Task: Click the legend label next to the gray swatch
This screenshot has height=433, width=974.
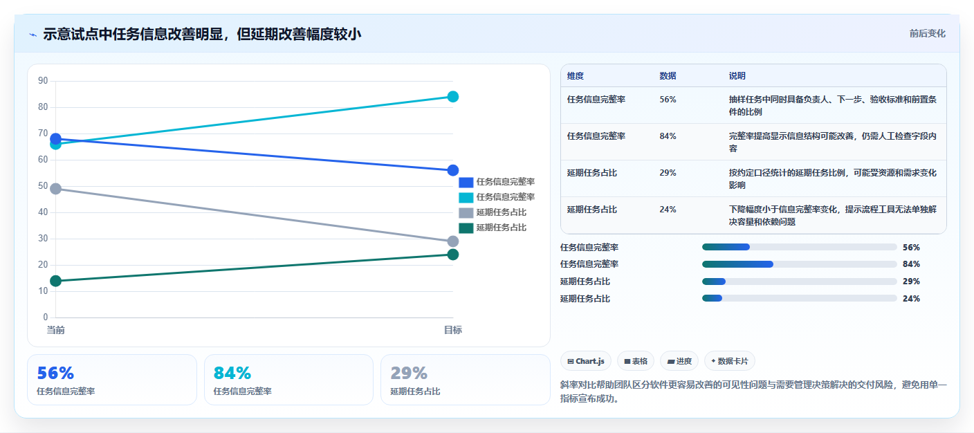Action: point(501,212)
